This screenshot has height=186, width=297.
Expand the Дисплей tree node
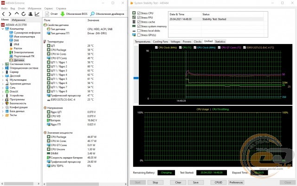coord(3,76)
